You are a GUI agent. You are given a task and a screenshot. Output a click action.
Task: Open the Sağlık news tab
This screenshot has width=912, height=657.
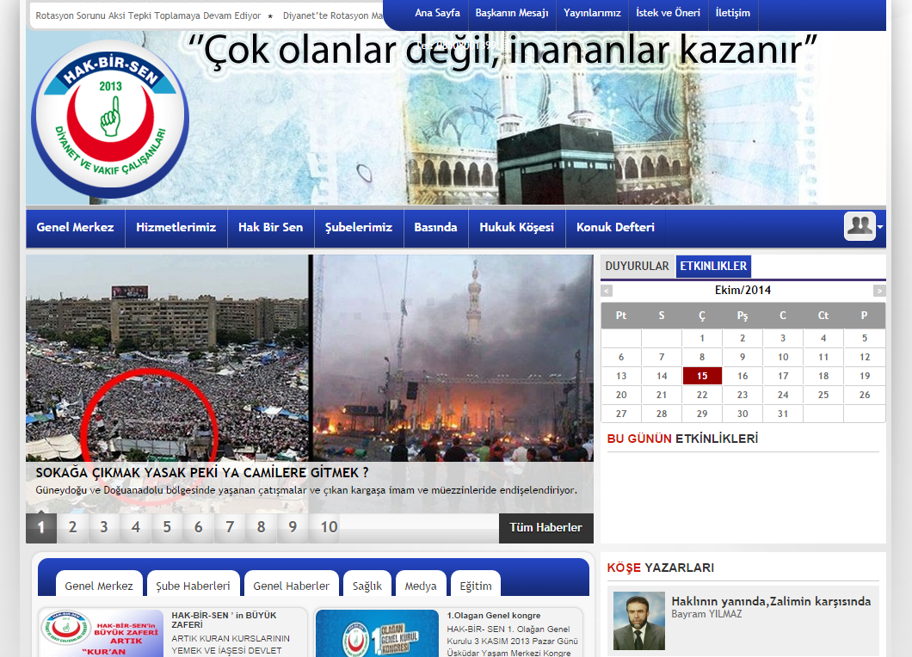click(367, 586)
